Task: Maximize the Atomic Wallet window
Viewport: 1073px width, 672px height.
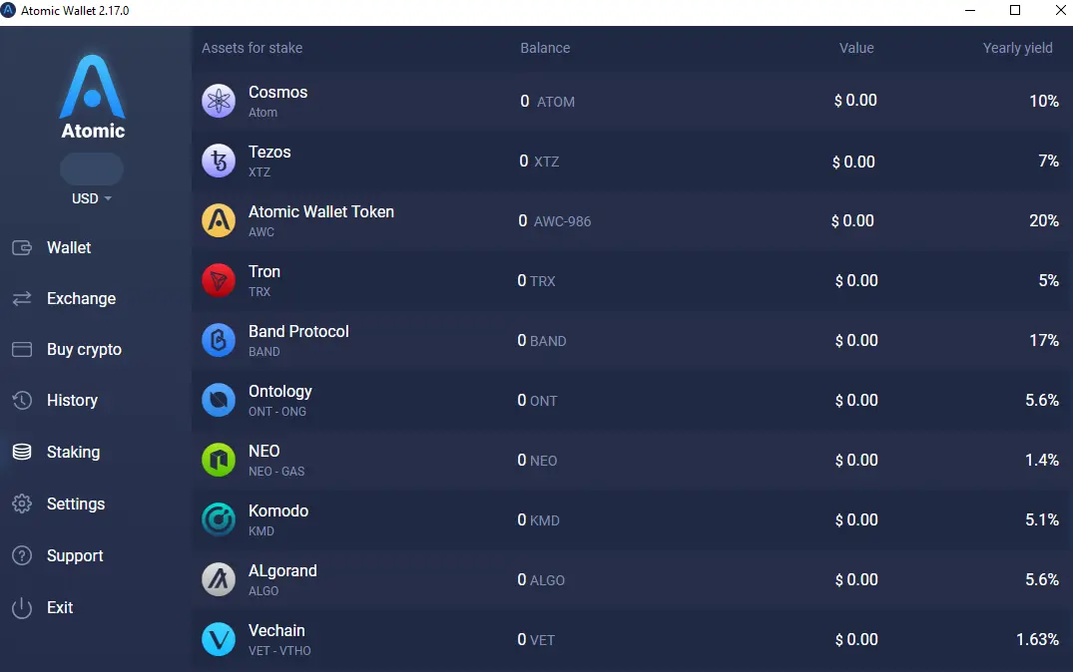Action: (1015, 10)
